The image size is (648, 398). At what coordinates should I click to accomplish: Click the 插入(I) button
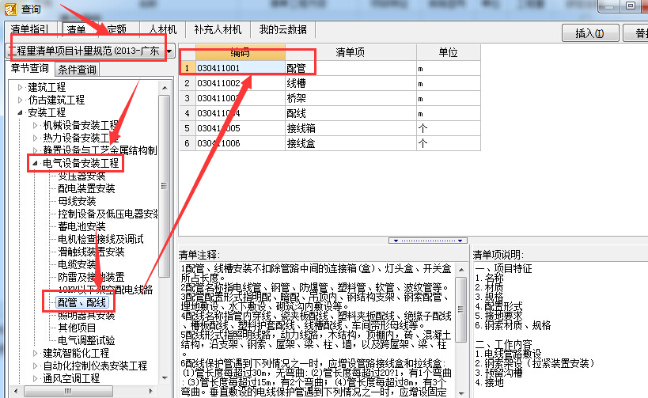[x=589, y=33]
